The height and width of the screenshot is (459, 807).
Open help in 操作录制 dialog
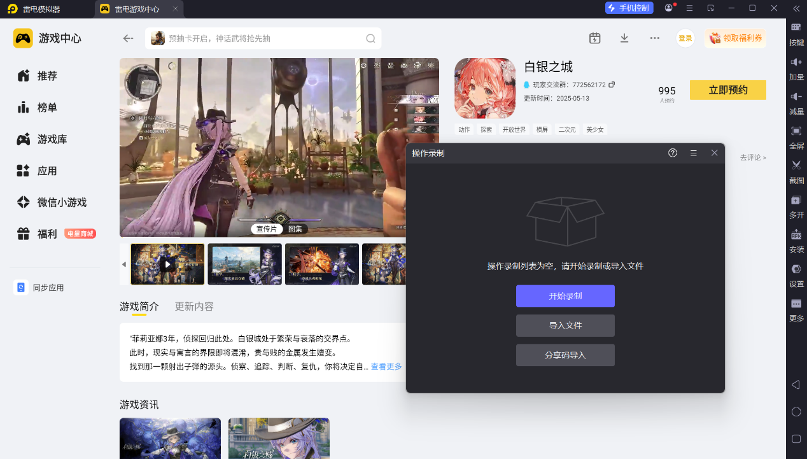point(673,153)
